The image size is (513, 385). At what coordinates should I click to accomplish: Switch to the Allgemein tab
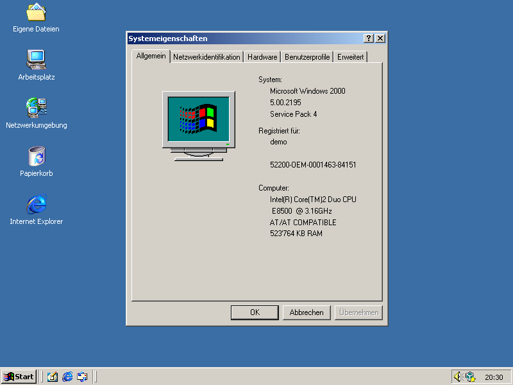(x=151, y=56)
